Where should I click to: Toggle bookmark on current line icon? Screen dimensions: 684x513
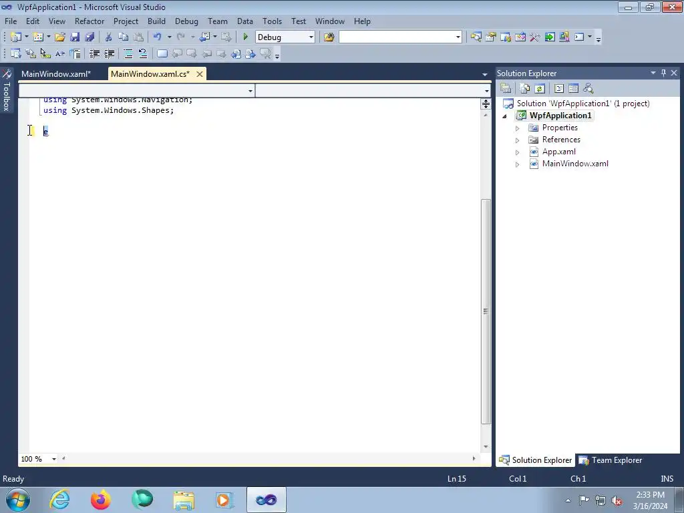(x=162, y=53)
